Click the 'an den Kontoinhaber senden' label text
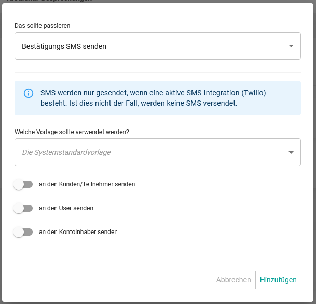This screenshot has height=304, width=316. [x=78, y=232]
